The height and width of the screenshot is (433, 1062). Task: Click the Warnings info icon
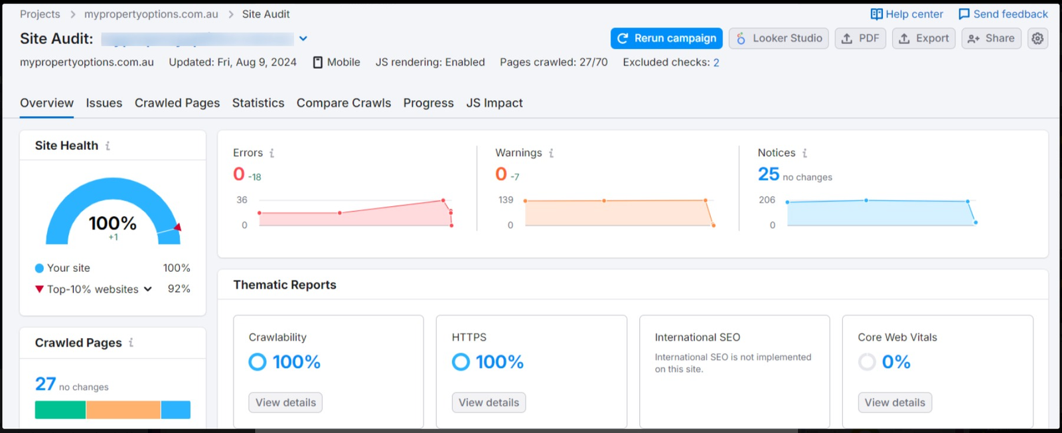551,153
